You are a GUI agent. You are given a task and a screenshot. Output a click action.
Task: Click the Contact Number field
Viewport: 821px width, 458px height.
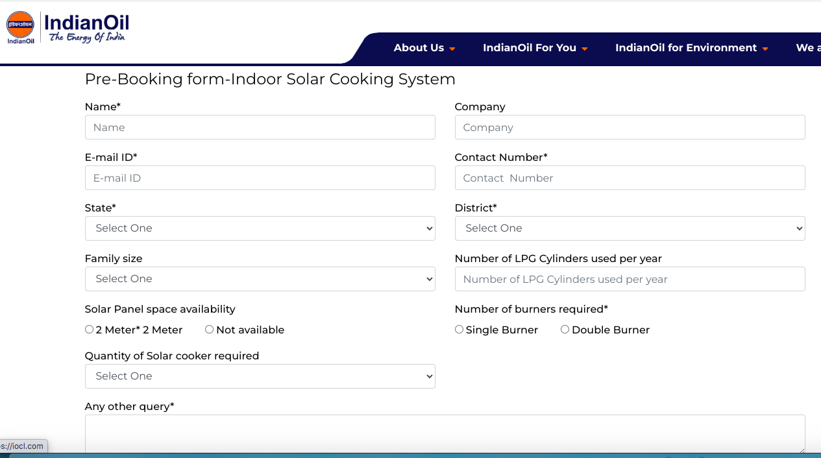pos(630,178)
